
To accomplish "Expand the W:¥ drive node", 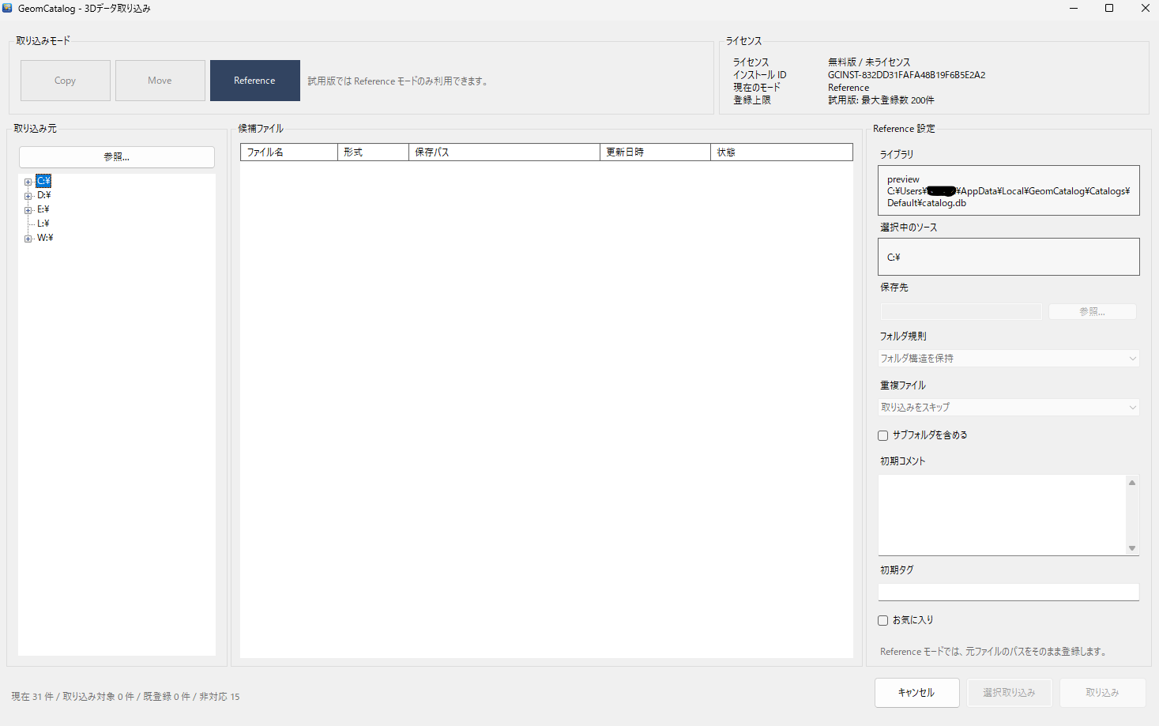I will click(27, 238).
